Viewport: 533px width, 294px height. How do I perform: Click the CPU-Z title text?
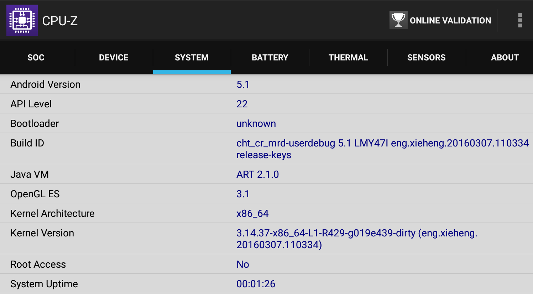point(60,21)
